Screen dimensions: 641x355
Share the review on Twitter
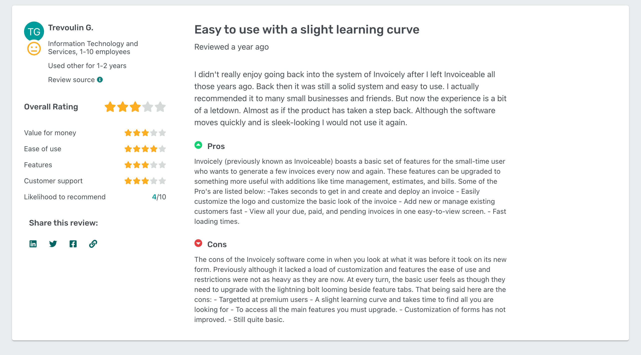[x=53, y=244]
